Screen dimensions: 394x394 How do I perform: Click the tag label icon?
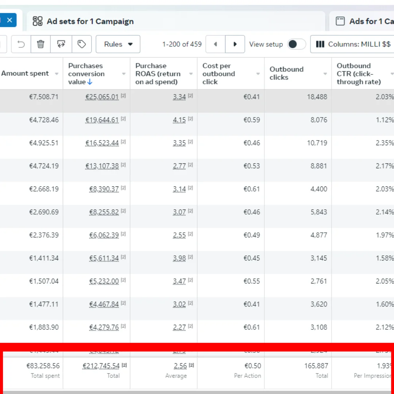82,44
